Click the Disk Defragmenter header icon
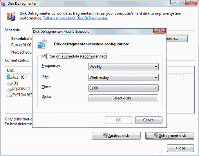Screen dimensions: 199x156 [x=11, y=16]
